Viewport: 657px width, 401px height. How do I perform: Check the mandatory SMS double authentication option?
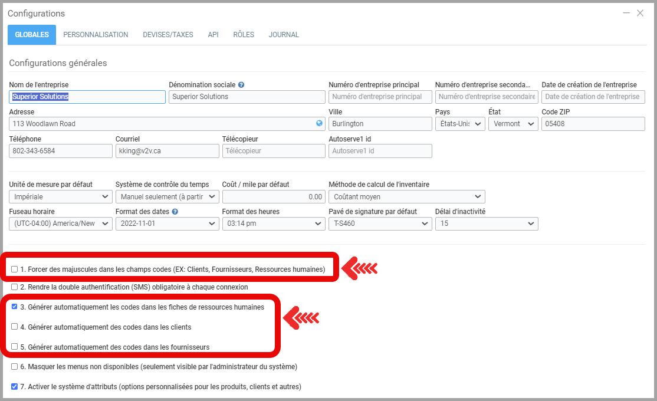15,287
